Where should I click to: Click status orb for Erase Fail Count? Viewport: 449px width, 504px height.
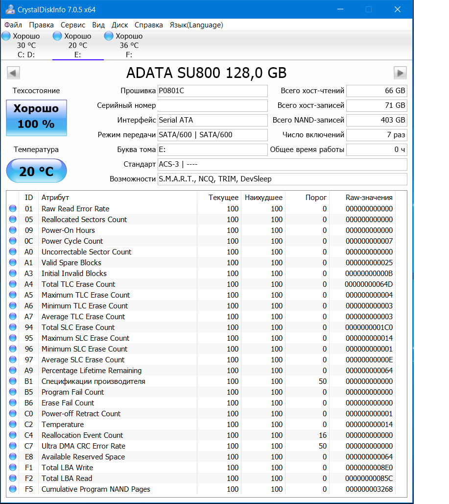coord(13,403)
